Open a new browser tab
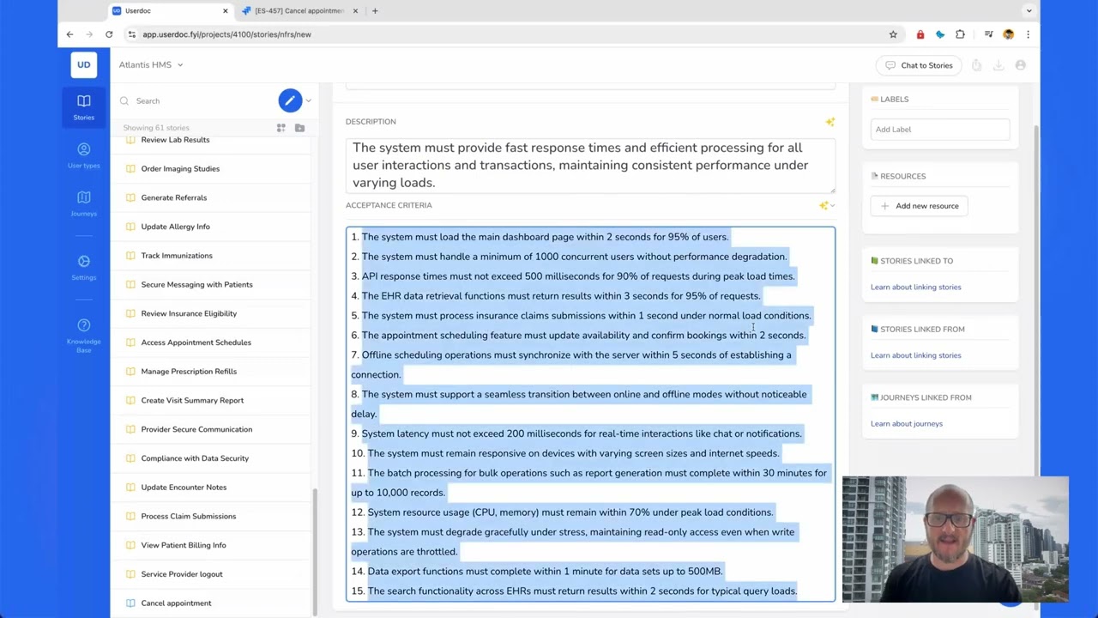Viewport: 1098px width, 618px height. pos(375,11)
